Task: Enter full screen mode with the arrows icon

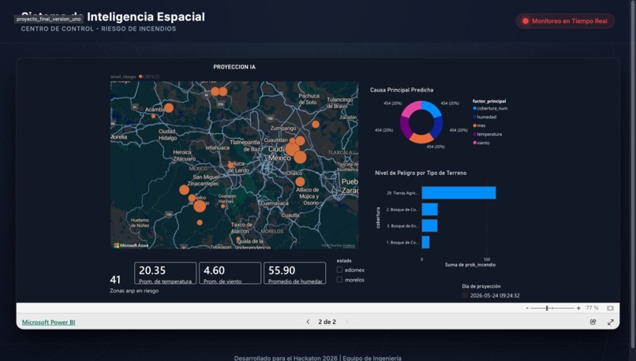Action: click(x=611, y=322)
